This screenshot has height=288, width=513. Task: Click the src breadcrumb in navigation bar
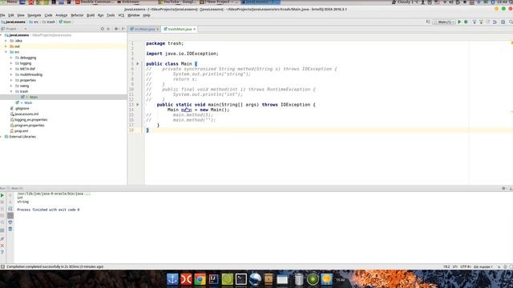[34, 22]
